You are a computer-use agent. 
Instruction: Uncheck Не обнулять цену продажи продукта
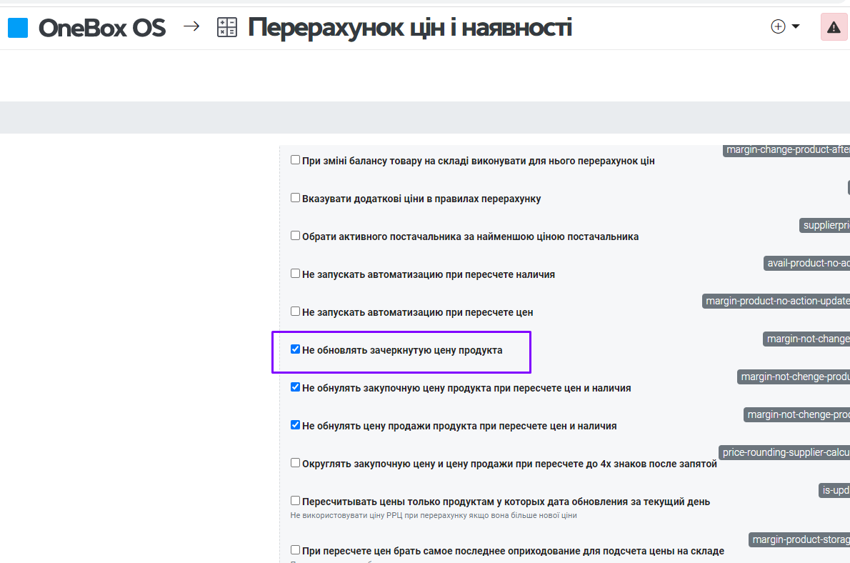click(295, 425)
